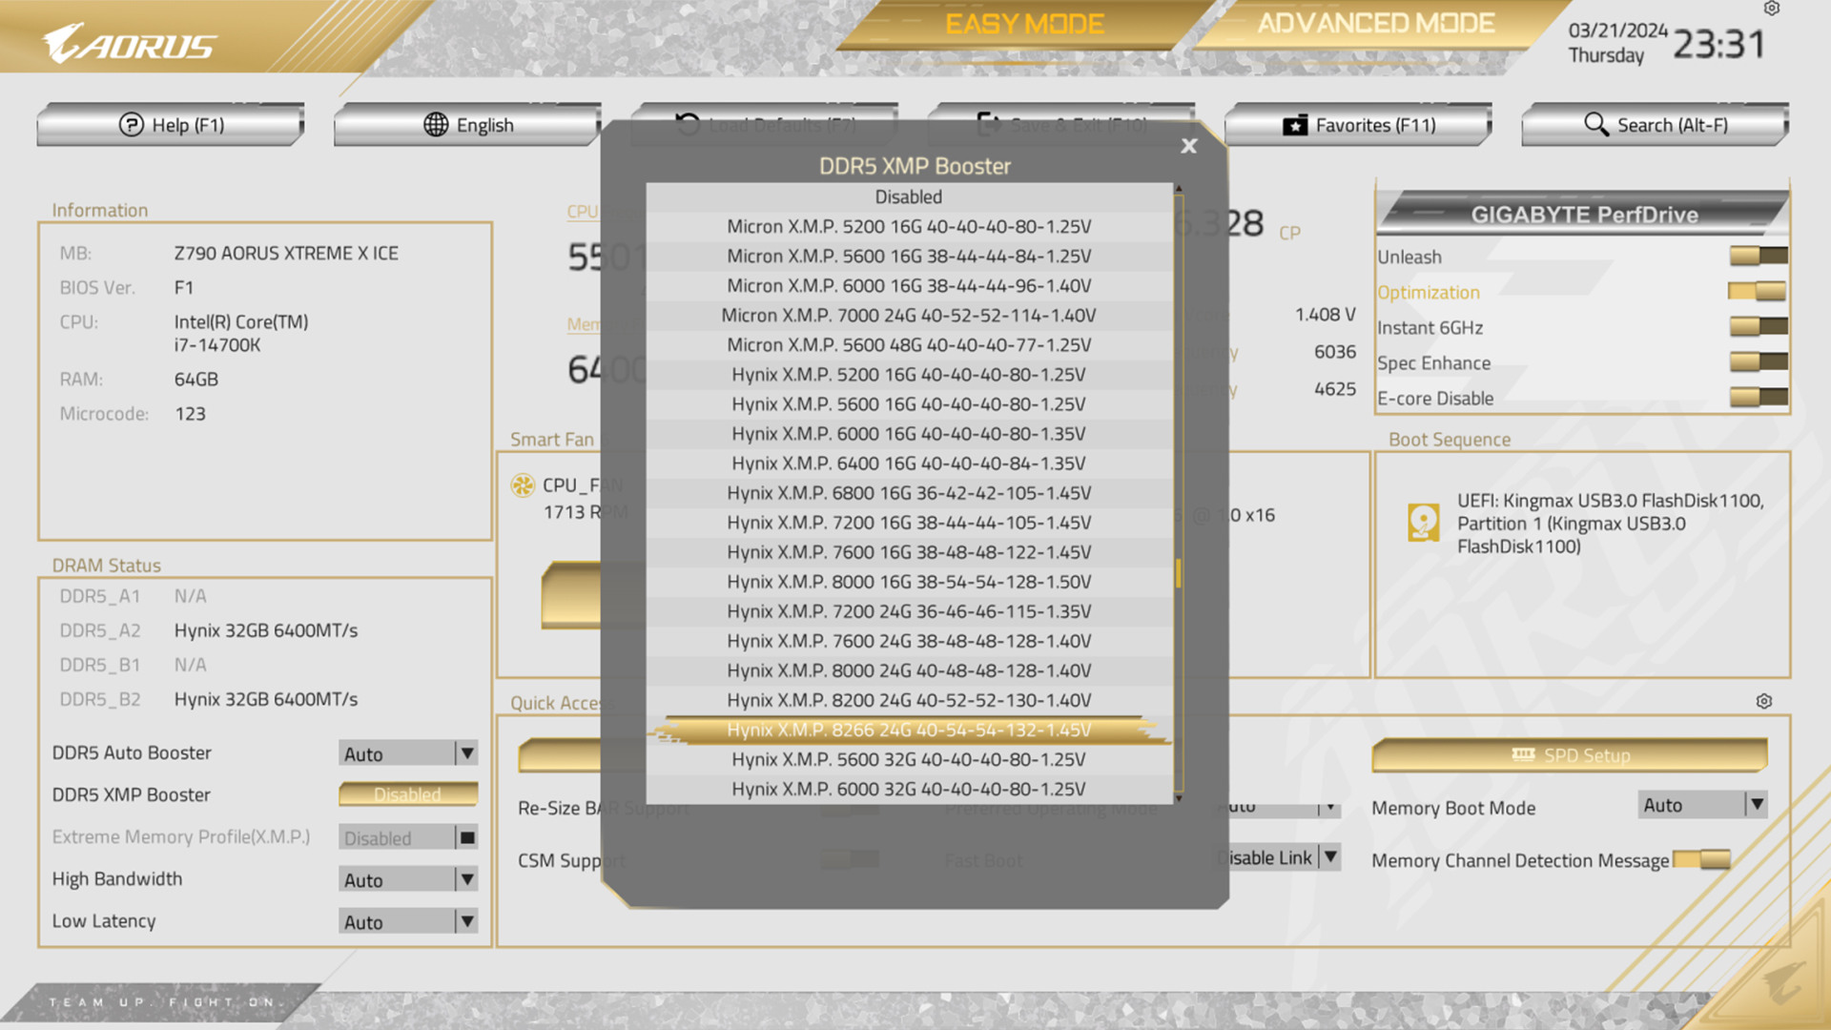Click the SPD Setup memory module icon
This screenshot has height=1030, width=1831.
click(x=1523, y=754)
